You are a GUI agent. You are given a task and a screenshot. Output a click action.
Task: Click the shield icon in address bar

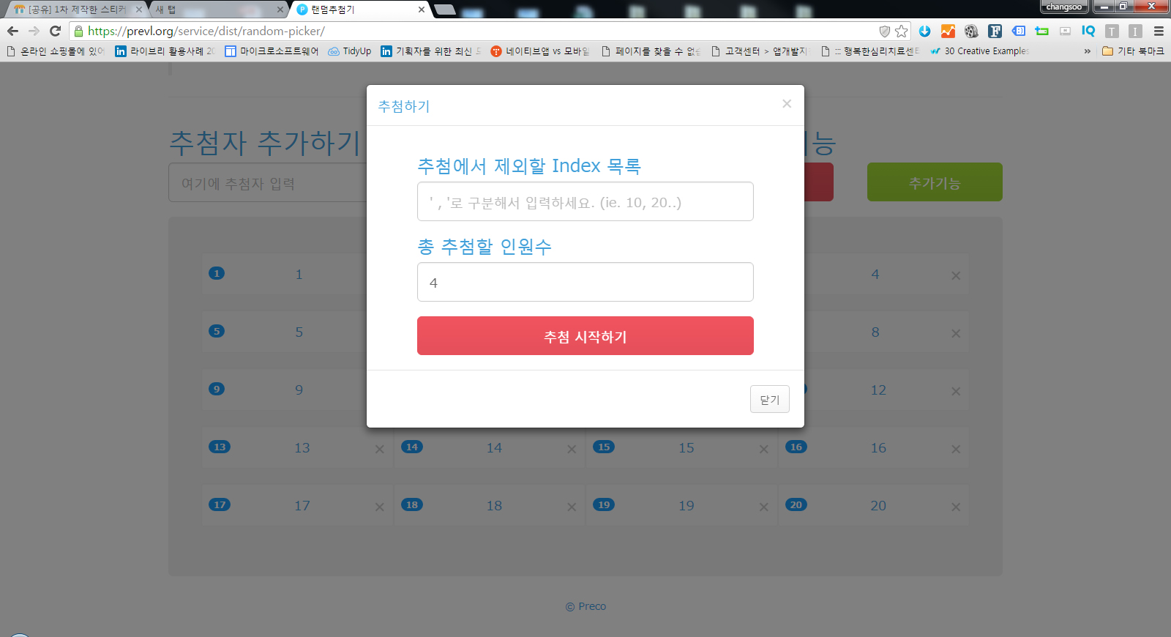click(x=884, y=31)
